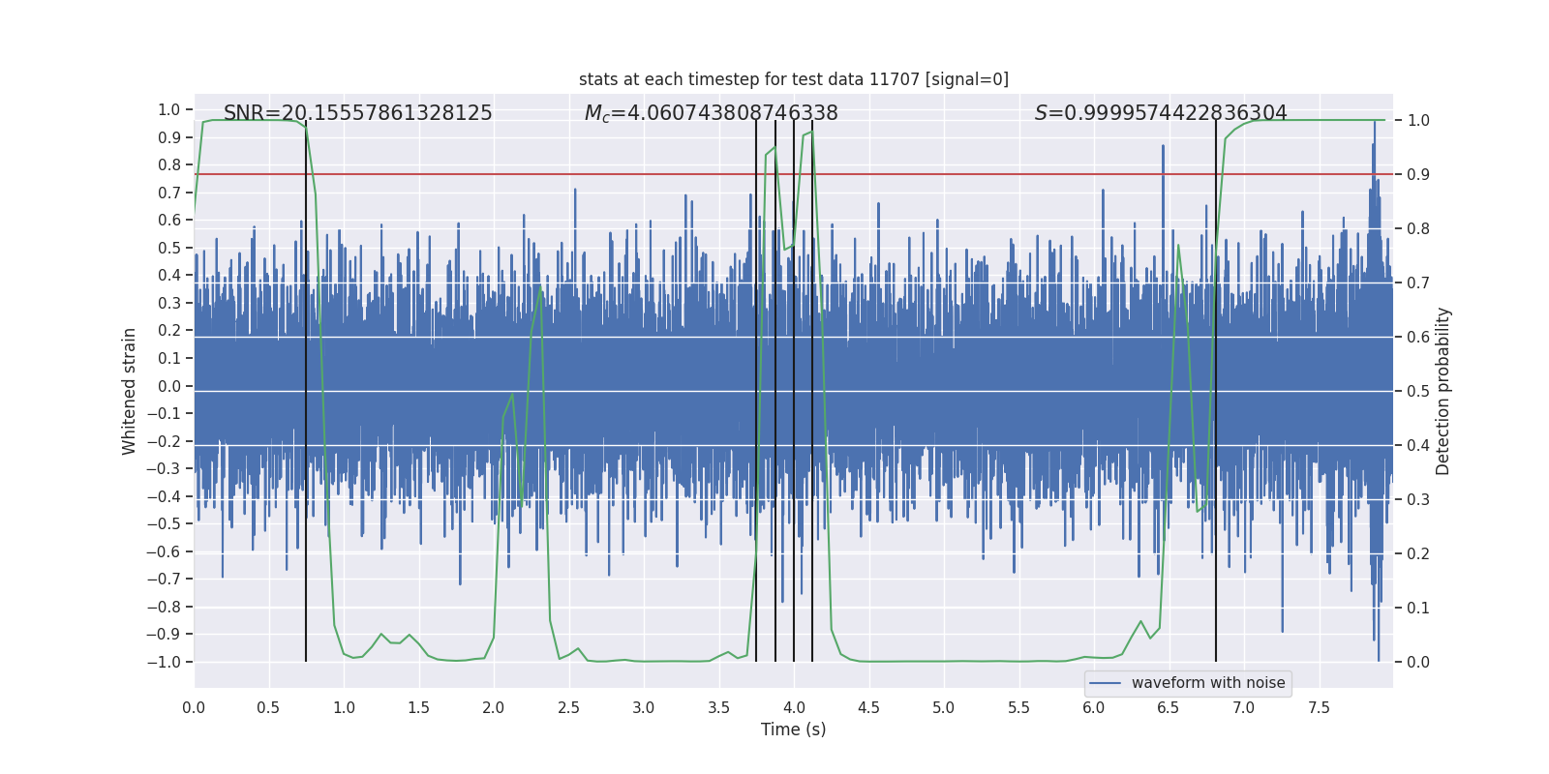Select Whitened strain tick label −1.0
Screen dimensions: 1549x774
[x=164, y=662]
